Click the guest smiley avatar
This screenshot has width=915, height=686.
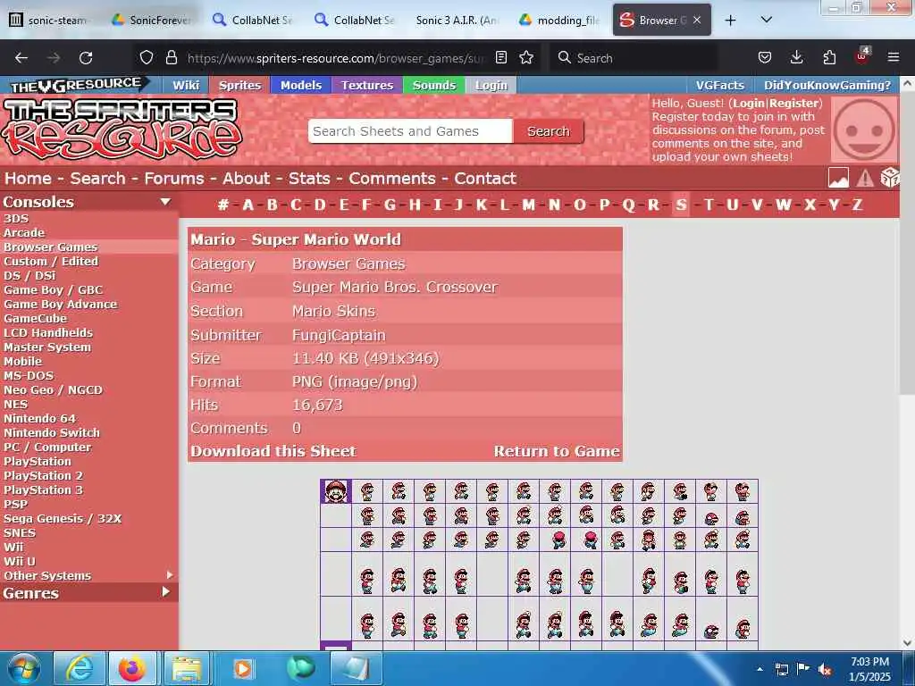tap(864, 130)
